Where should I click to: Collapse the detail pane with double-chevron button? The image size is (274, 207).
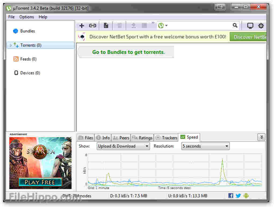tap(261, 137)
